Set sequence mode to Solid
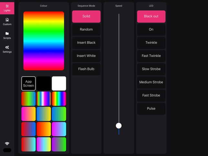 coord(86,17)
